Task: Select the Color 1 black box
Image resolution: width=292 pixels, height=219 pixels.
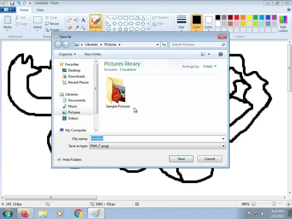Action: 197,20
